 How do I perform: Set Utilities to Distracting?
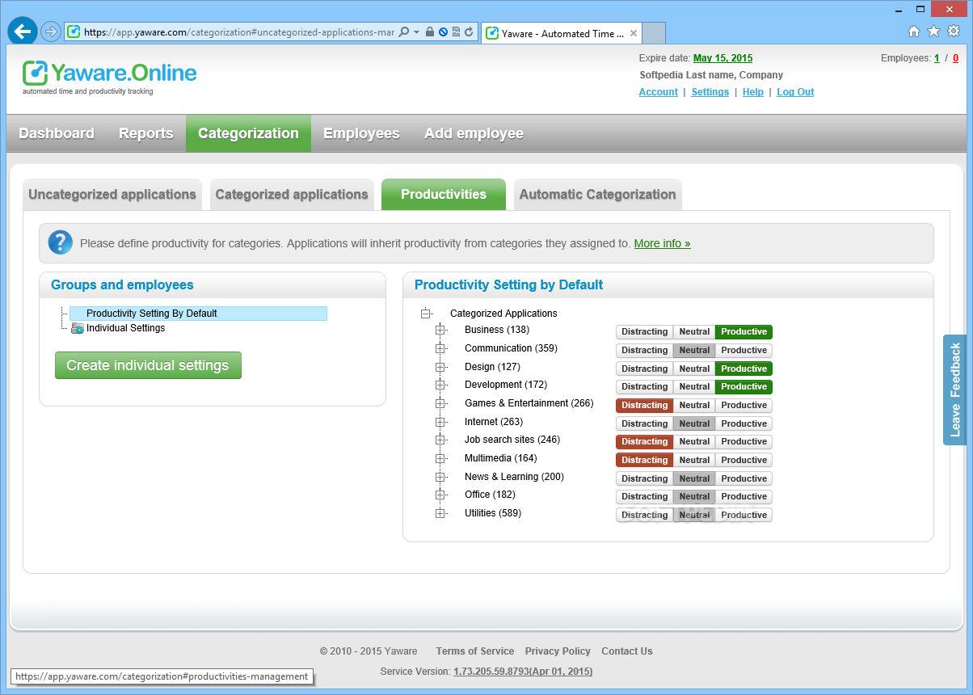644,515
